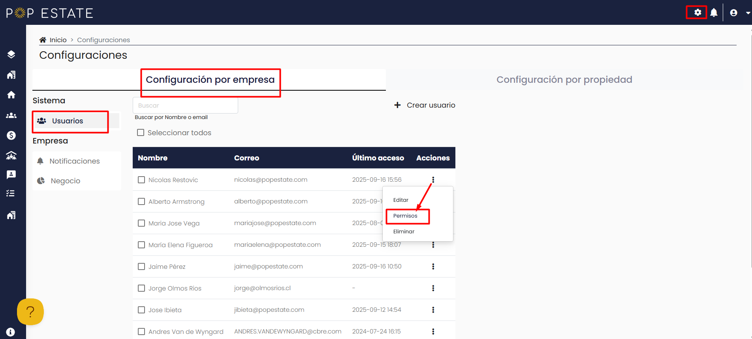Click Crear usuario button

click(x=425, y=105)
